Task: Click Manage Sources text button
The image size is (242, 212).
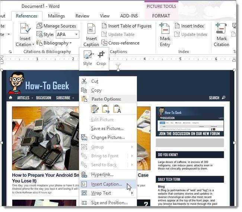Action: (x=60, y=26)
